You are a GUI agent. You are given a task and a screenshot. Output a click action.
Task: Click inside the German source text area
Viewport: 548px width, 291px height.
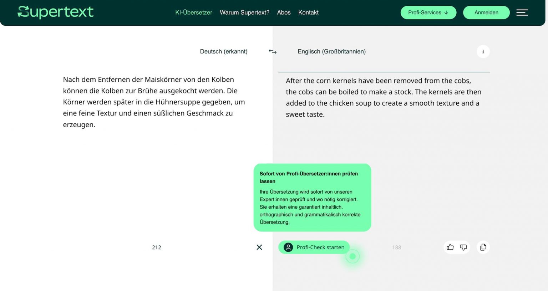coord(153,102)
